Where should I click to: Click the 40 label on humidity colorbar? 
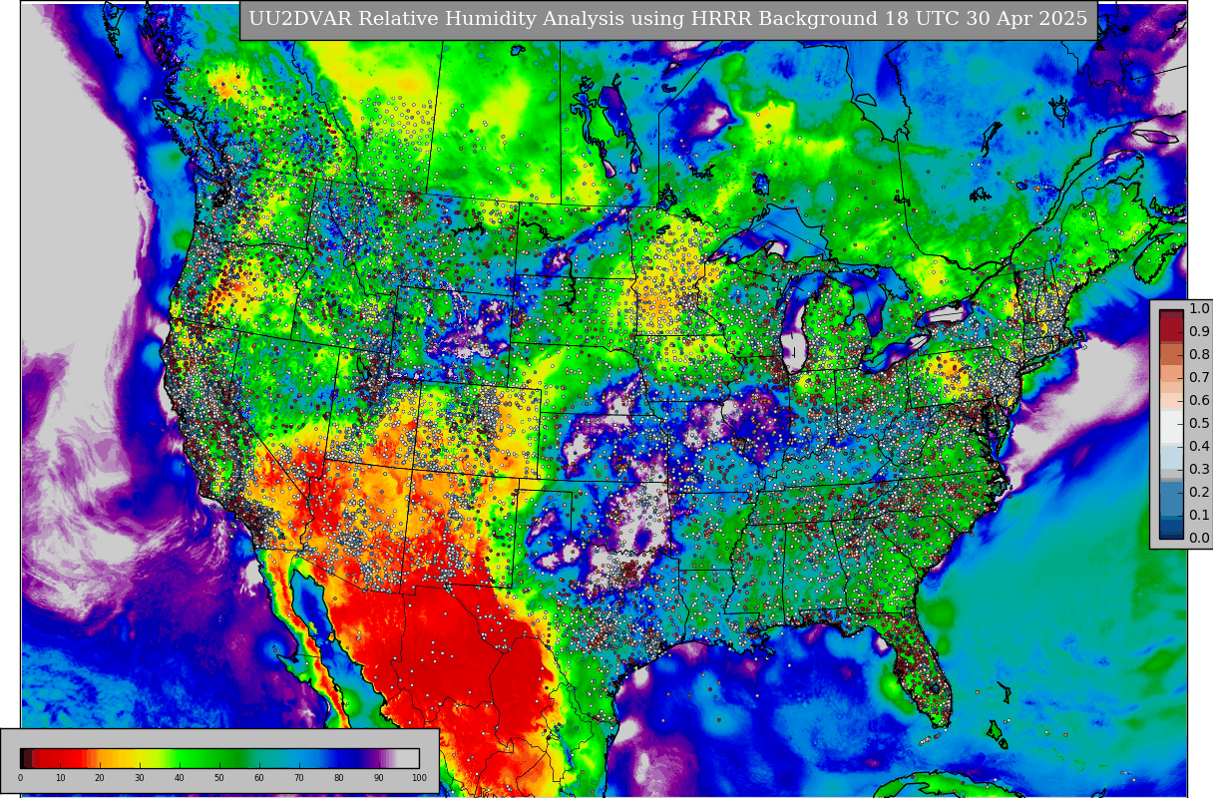click(180, 778)
